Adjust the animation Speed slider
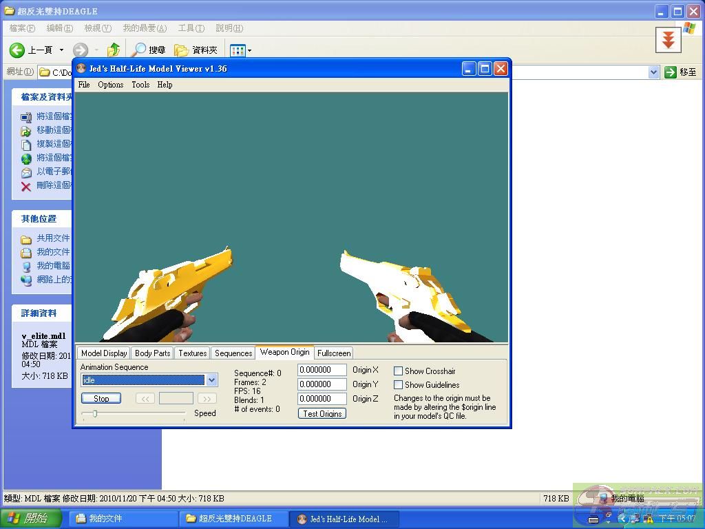 coord(95,414)
